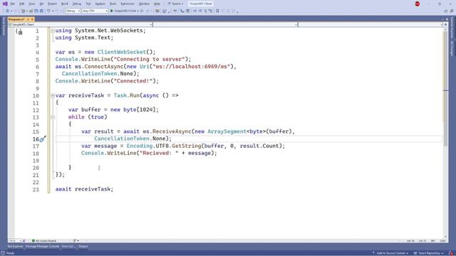The width and height of the screenshot is (456, 256).
Task: Open the Debug configuration dropdown
Action: tap(73, 11)
